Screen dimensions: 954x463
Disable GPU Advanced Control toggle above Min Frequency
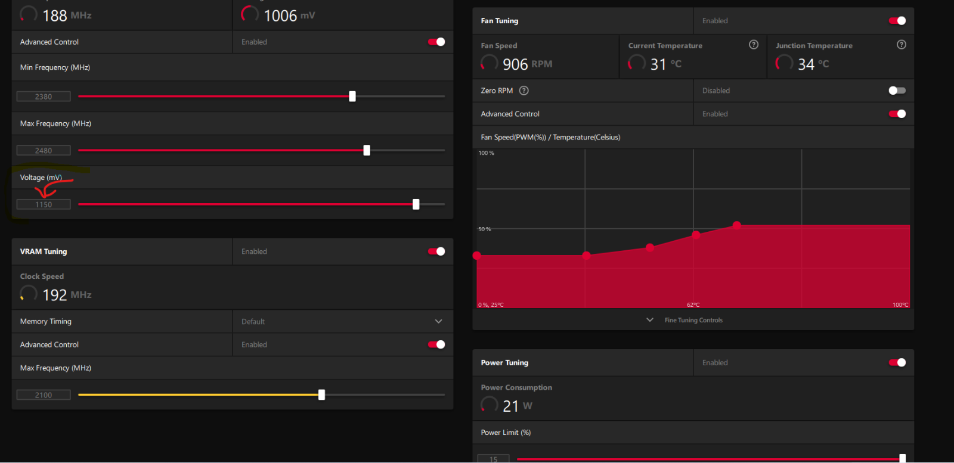[436, 42]
